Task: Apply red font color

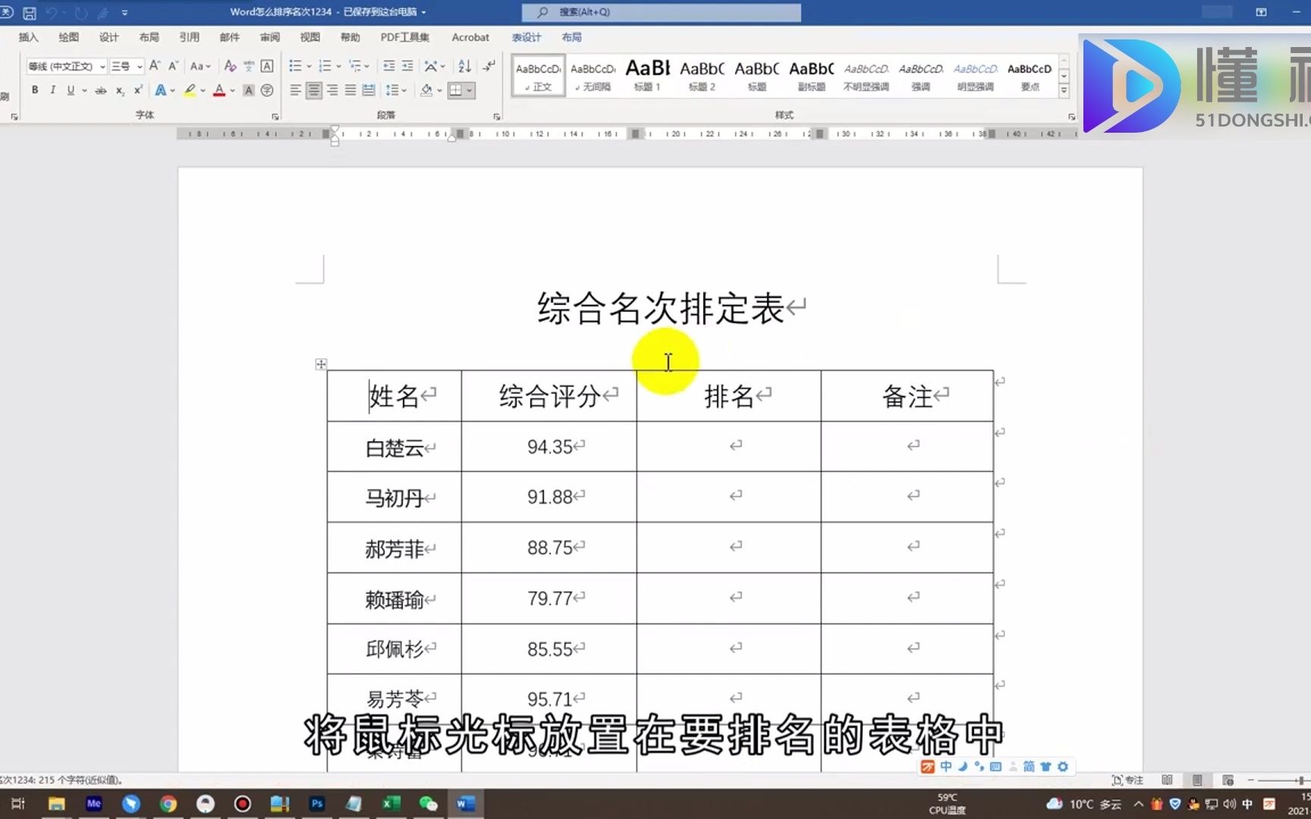Action: (x=219, y=90)
